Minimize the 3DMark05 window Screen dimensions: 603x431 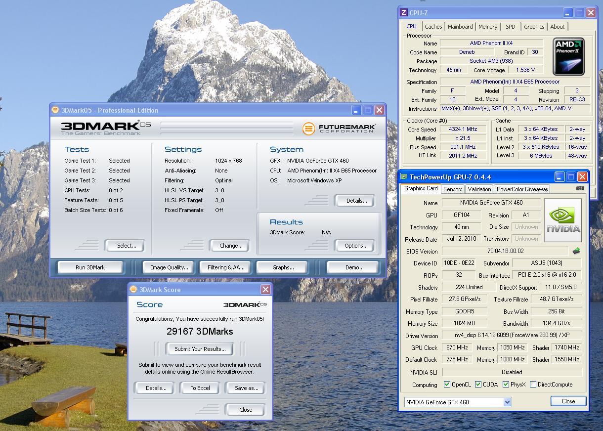click(356, 110)
